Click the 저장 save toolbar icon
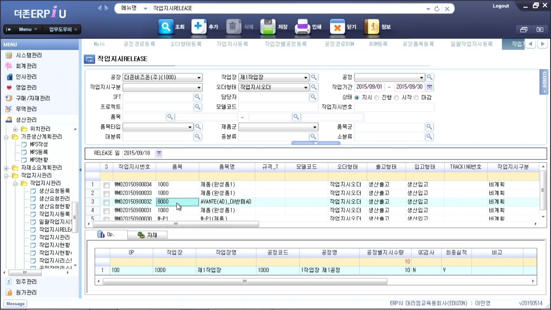 [x=268, y=27]
